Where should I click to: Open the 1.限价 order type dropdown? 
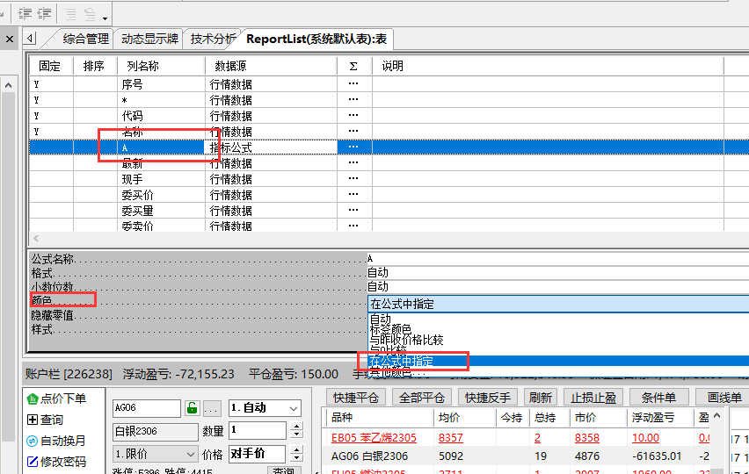[x=155, y=454]
